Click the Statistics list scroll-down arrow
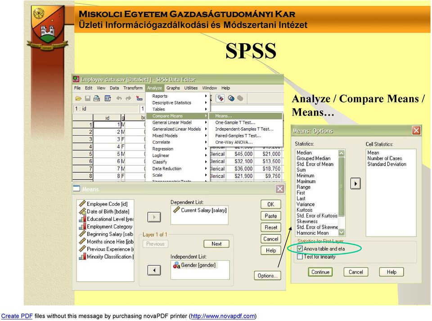The height and width of the screenshot is (321, 432). tap(342, 232)
